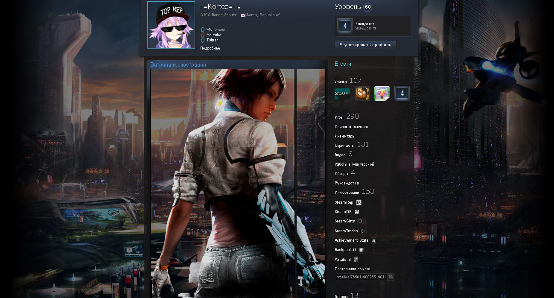Open the Youtube link
This screenshot has height=298, width=554.
click(x=214, y=35)
